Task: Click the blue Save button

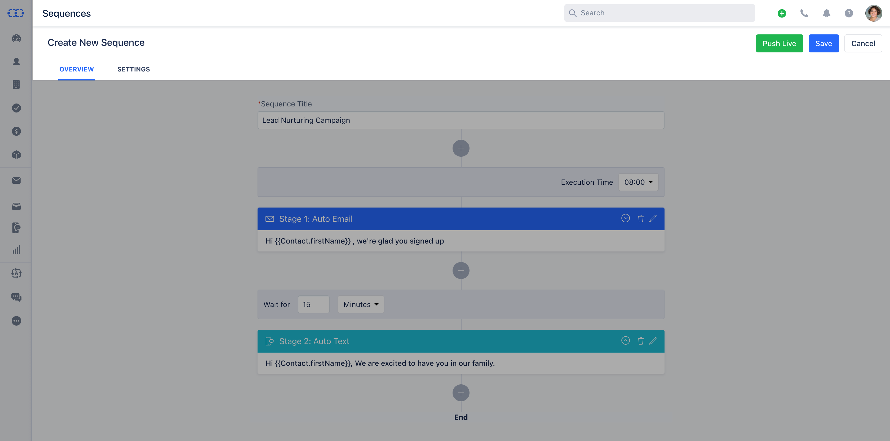Action: [823, 43]
